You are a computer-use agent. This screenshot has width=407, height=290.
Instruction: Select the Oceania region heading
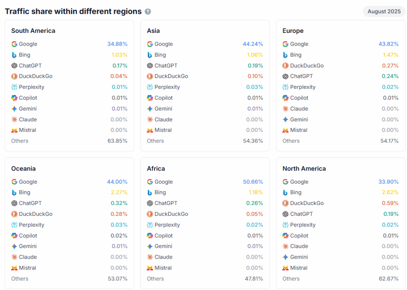click(23, 169)
